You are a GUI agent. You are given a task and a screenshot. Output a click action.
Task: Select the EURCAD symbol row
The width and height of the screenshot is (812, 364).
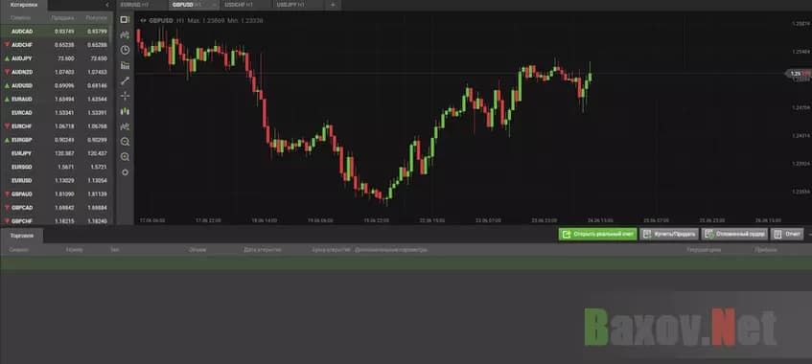(55, 112)
